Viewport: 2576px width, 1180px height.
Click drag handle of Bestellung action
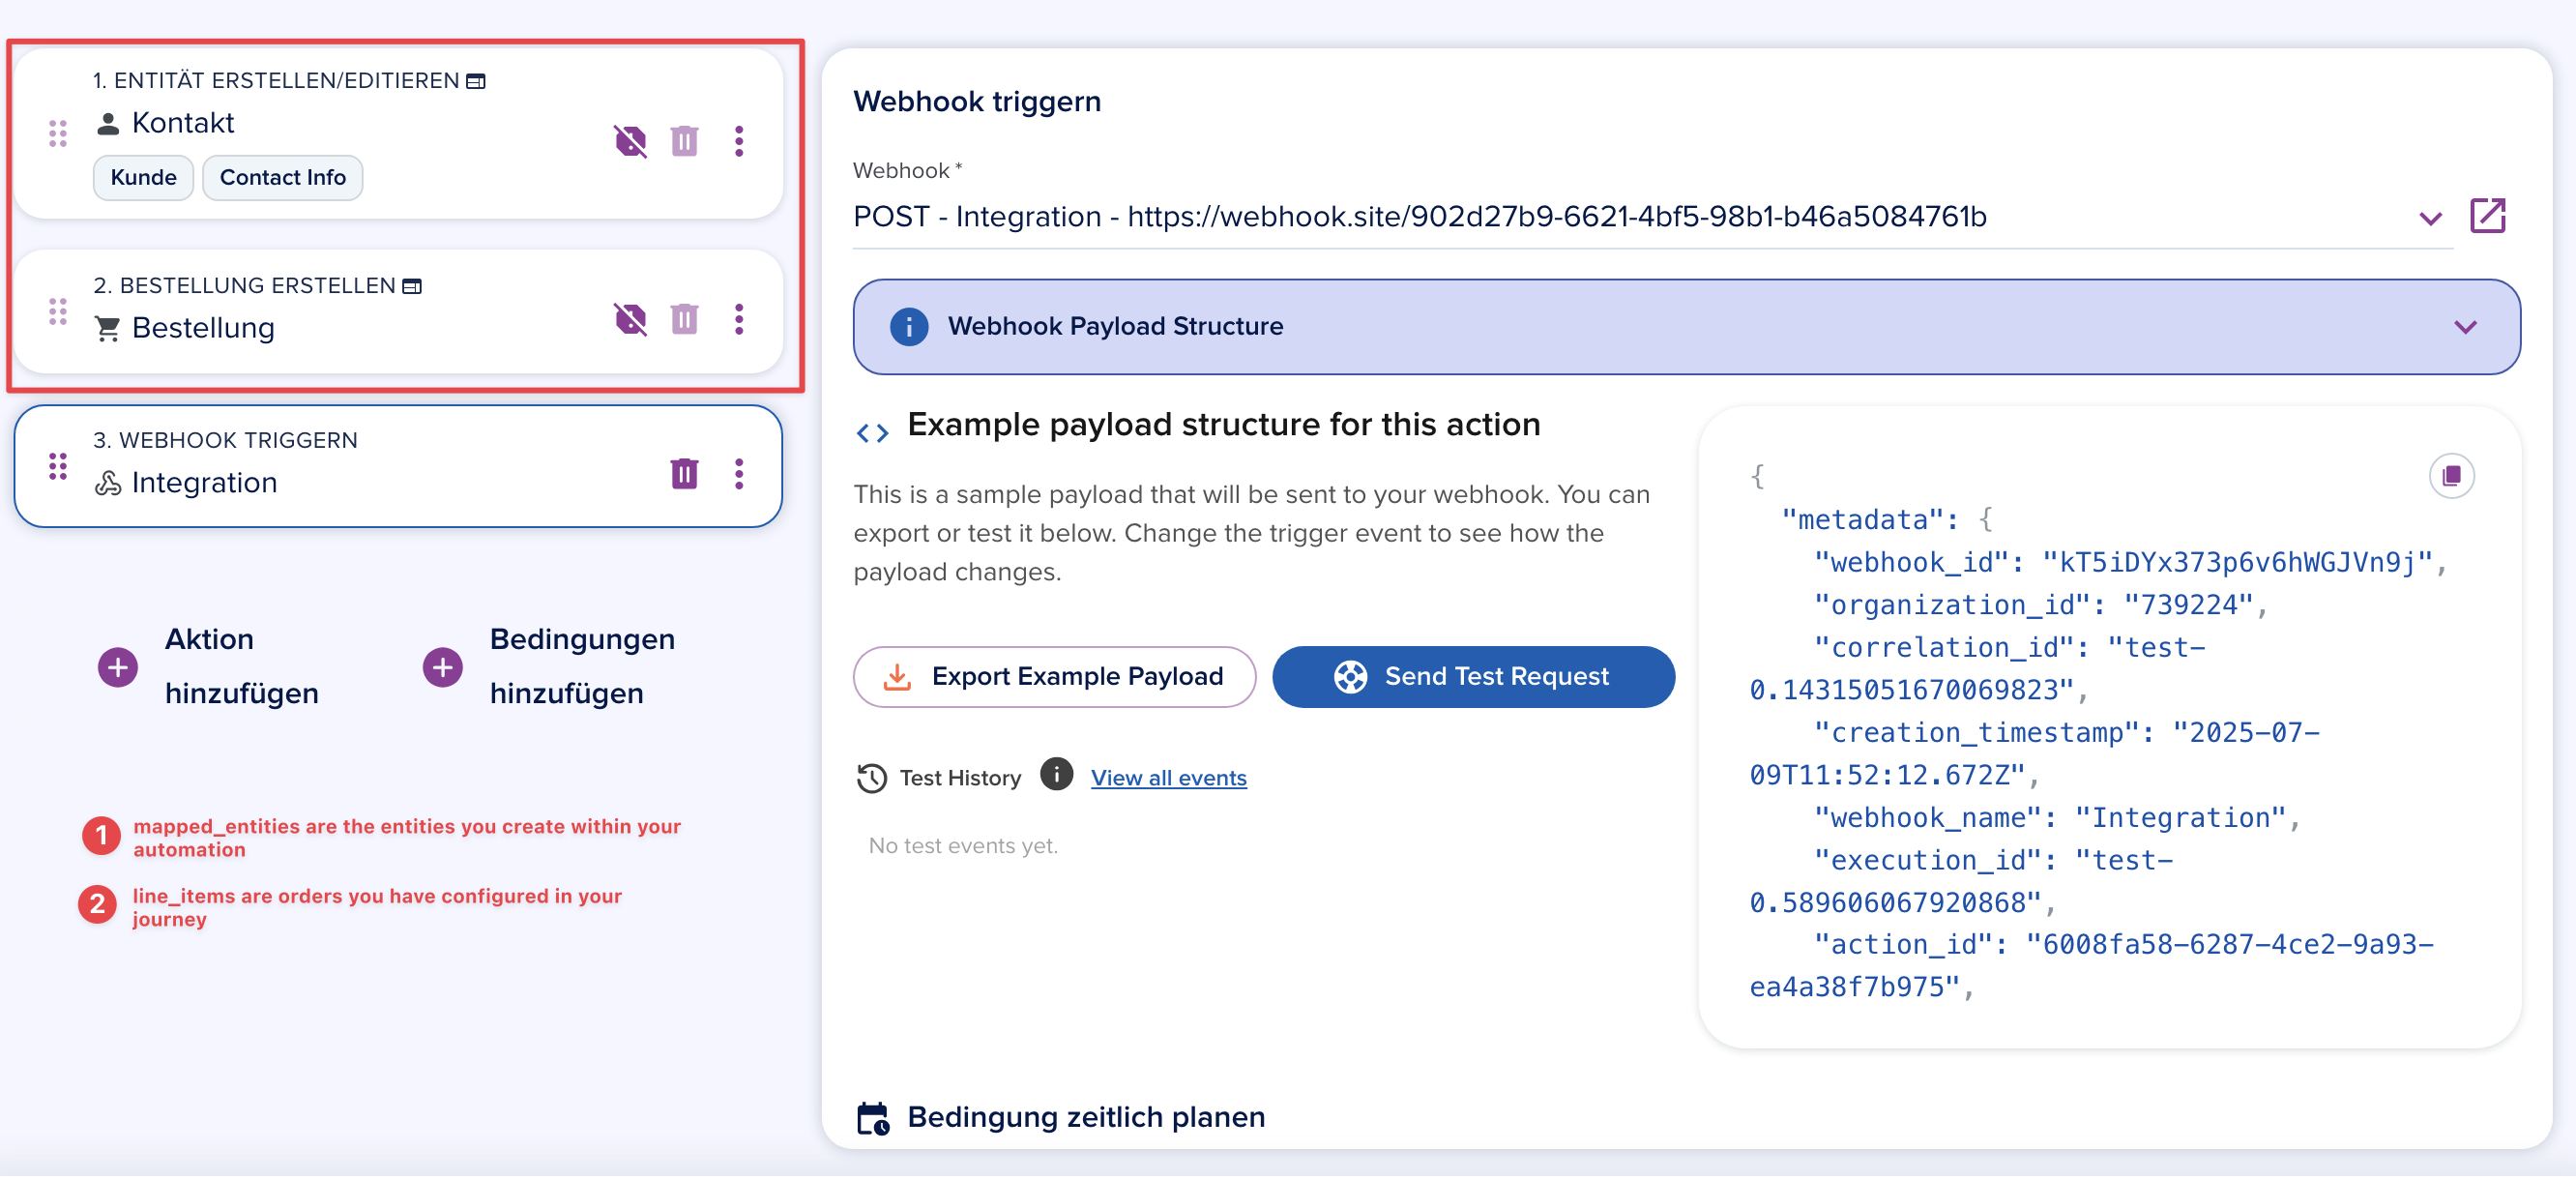(58, 312)
